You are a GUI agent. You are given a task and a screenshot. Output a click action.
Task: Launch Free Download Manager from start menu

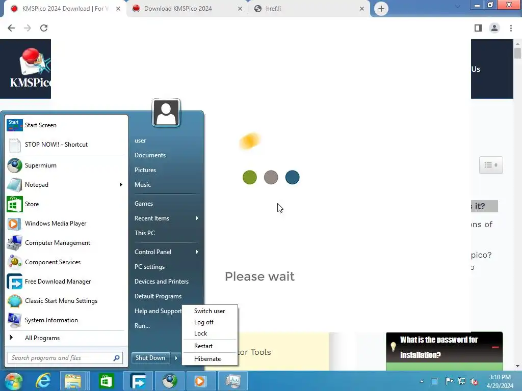[x=66, y=281]
